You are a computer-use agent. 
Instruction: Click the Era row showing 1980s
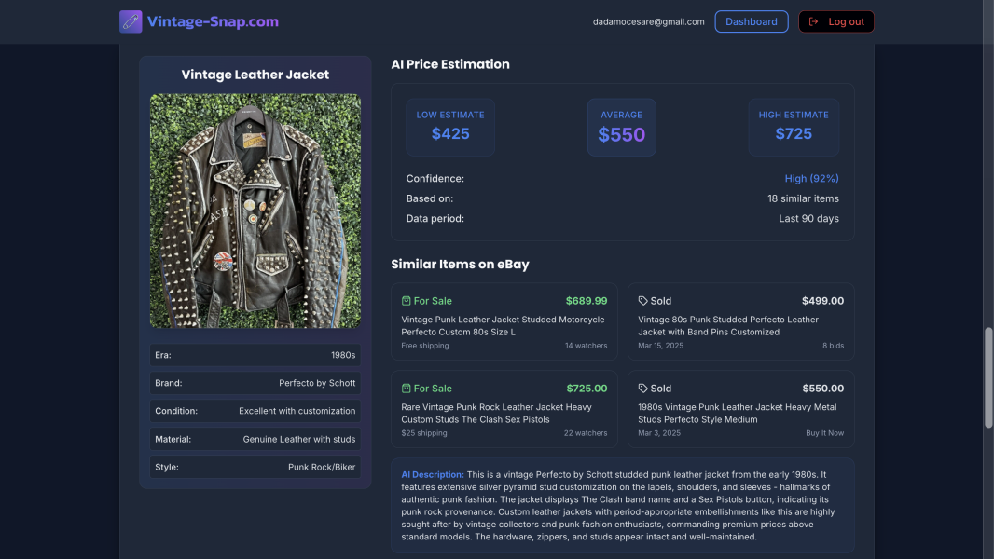click(x=255, y=355)
